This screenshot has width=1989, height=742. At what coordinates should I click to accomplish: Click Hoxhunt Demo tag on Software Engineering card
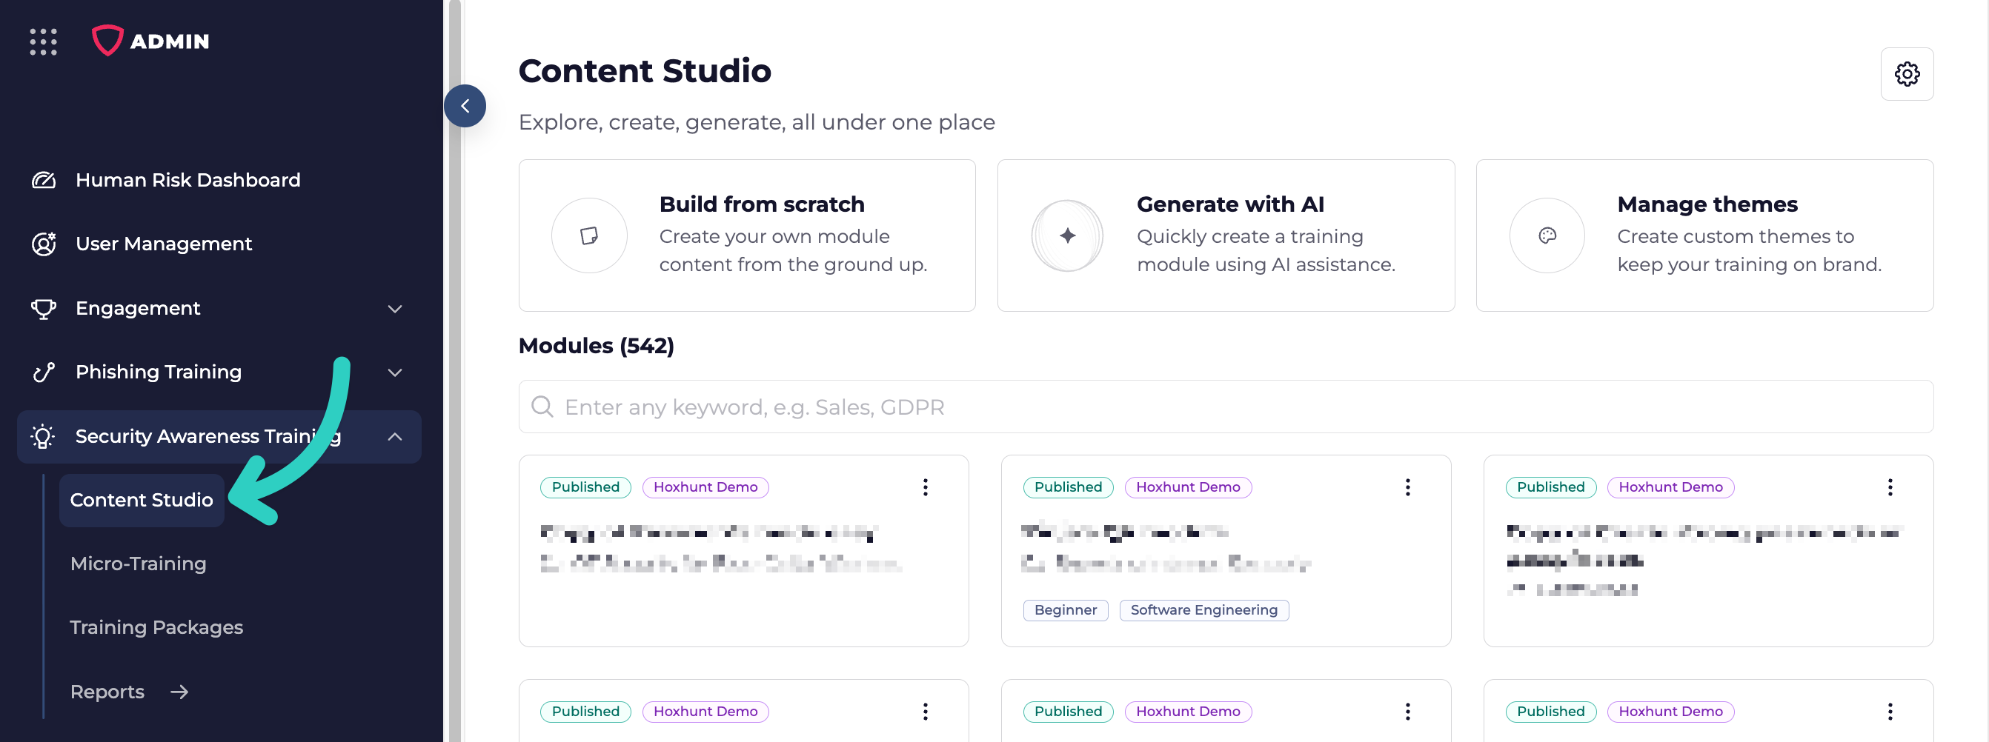[x=1187, y=487]
